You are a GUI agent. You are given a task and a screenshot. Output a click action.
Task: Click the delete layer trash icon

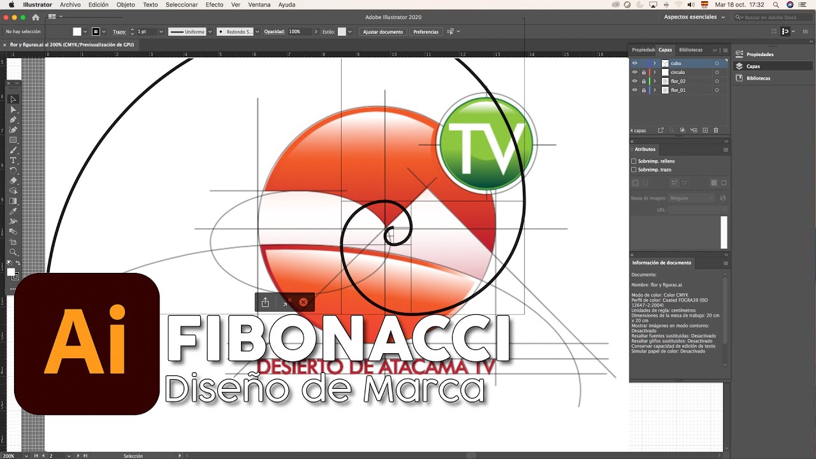coord(716,130)
